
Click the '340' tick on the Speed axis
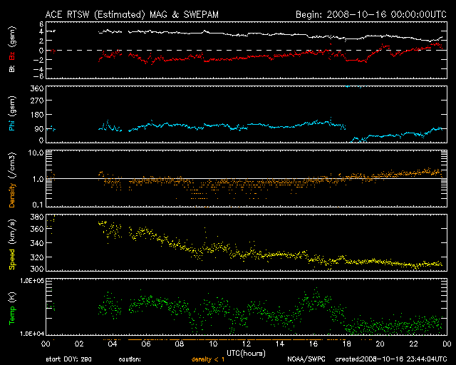37,243
